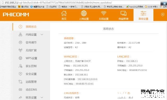The height and width of the screenshot is (100, 167).
Task: Expand the 转发设置 chevron
Action: [42, 97]
